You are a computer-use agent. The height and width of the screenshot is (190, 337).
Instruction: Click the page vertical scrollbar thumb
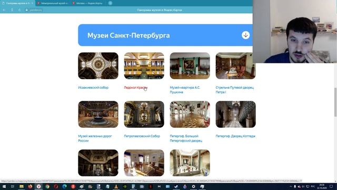335,102
